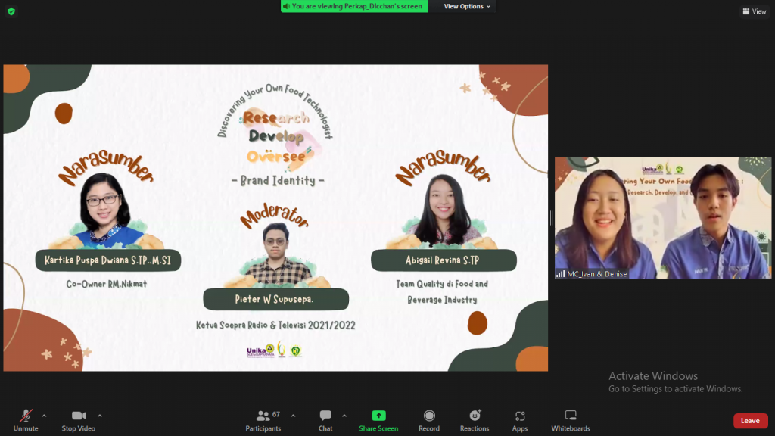The height and width of the screenshot is (436, 775).
Task: Open the Chat panel
Action: click(x=325, y=419)
